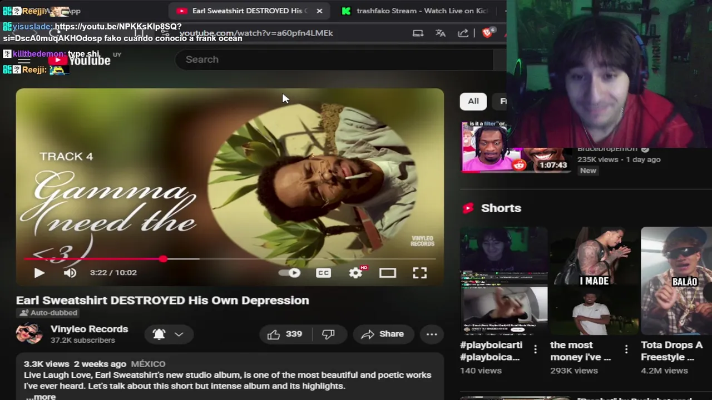Click the address bar URL youtube.com/watch
712x400 pixels.
tap(256, 33)
